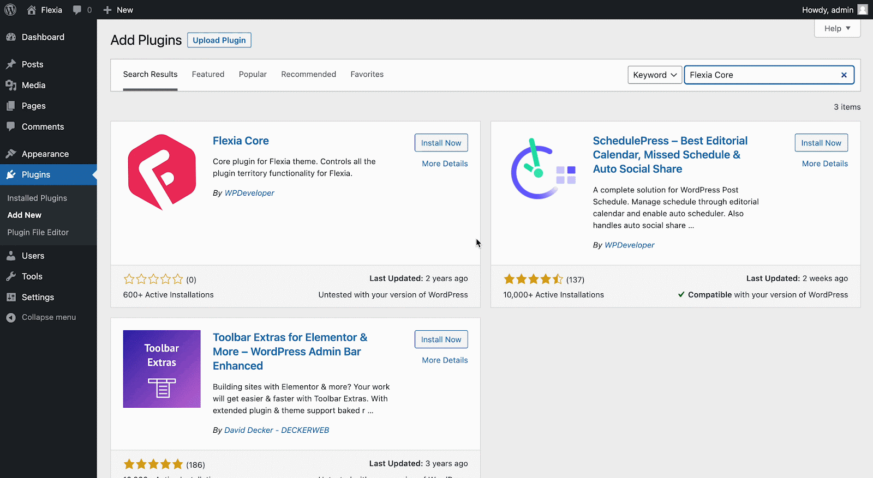Open the SchedulePress plugin title link
The image size is (873, 478).
click(x=670, y=155)
